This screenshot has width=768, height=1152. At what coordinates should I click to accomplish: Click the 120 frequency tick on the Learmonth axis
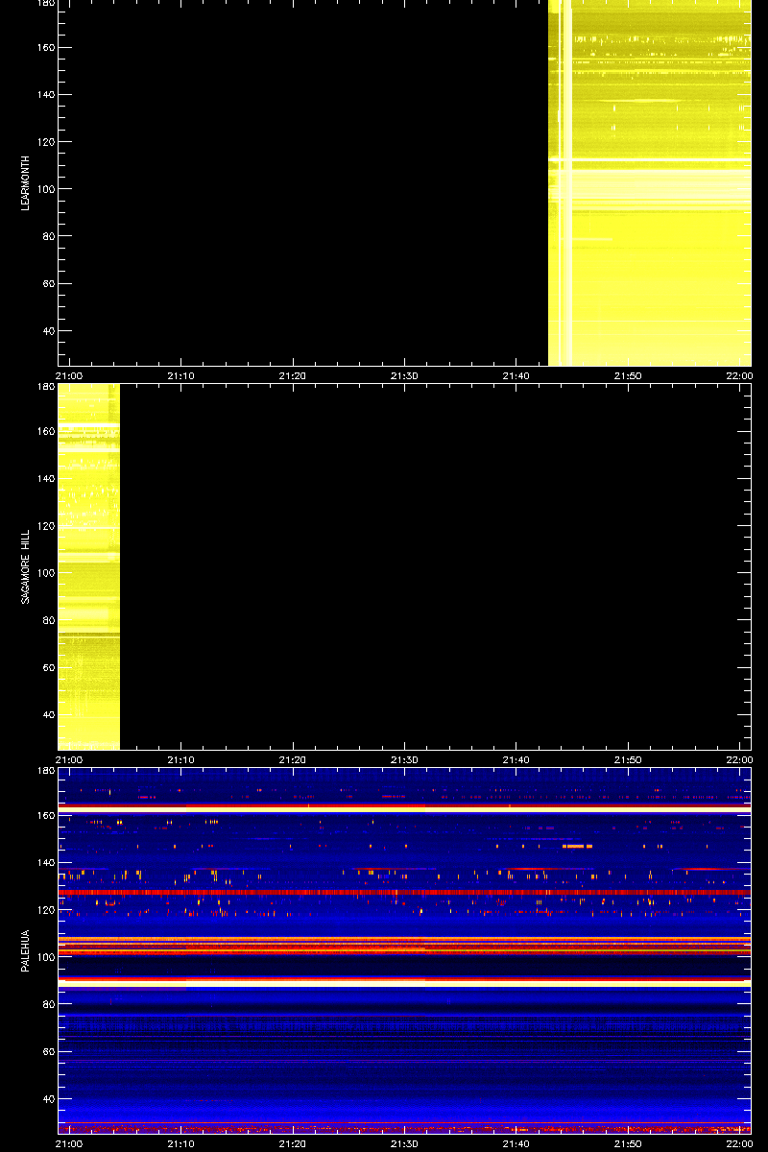pyautogui.click(x=44, y=141)
